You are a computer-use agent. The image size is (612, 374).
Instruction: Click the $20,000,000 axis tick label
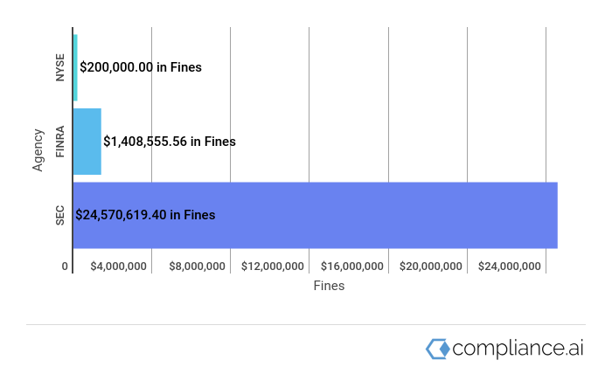coord(431,267)
